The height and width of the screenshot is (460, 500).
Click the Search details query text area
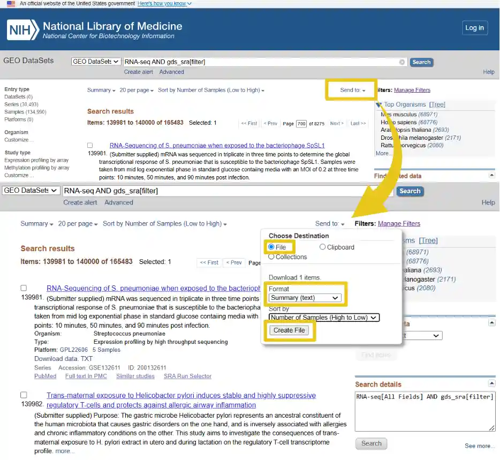pos(425,411)
